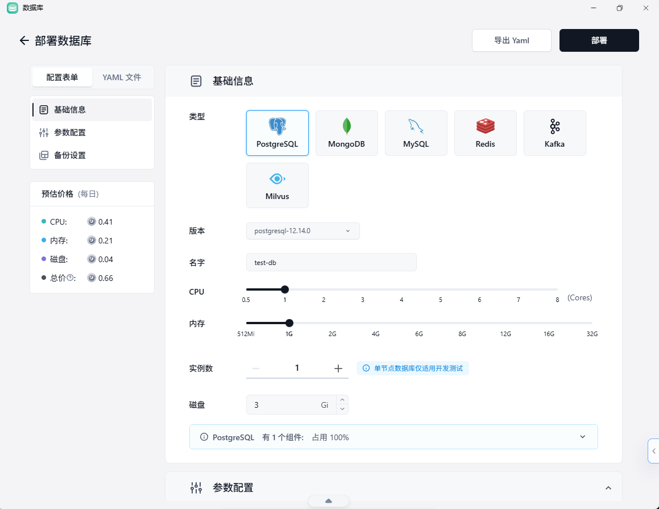659x509 pixels.
Task: Click the 名字 input field with test-db
Action: point(331,262)
